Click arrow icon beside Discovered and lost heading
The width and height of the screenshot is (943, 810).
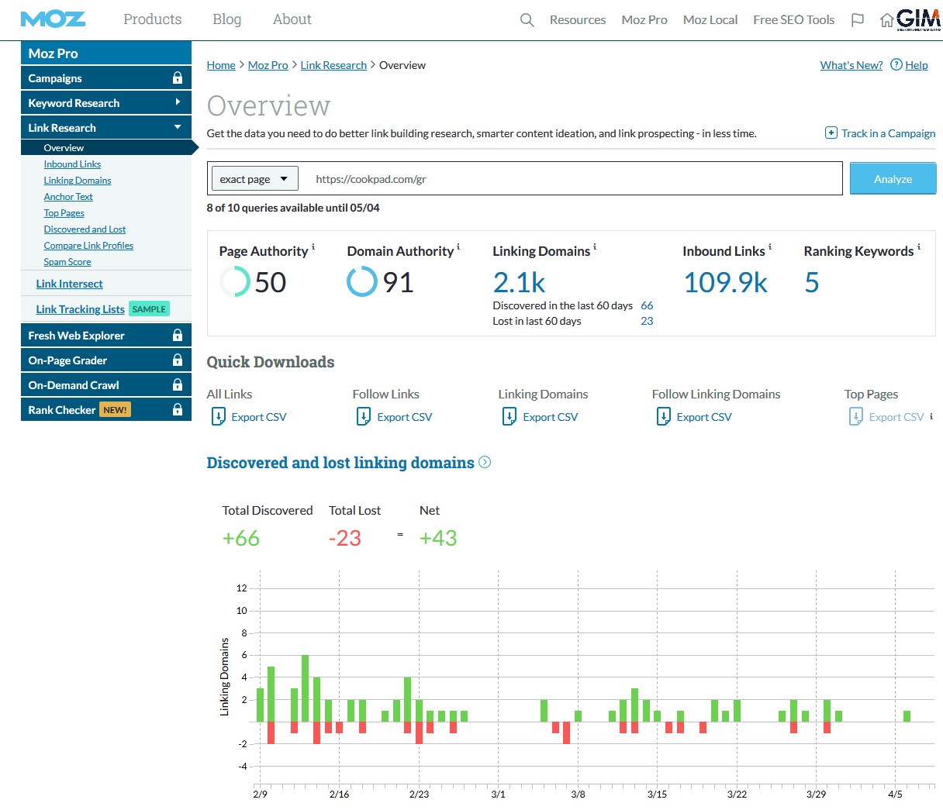point(485,462)
